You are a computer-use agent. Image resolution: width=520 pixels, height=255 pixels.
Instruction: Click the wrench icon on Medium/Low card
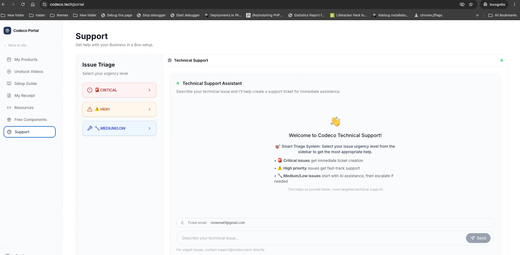click(90, 128)
